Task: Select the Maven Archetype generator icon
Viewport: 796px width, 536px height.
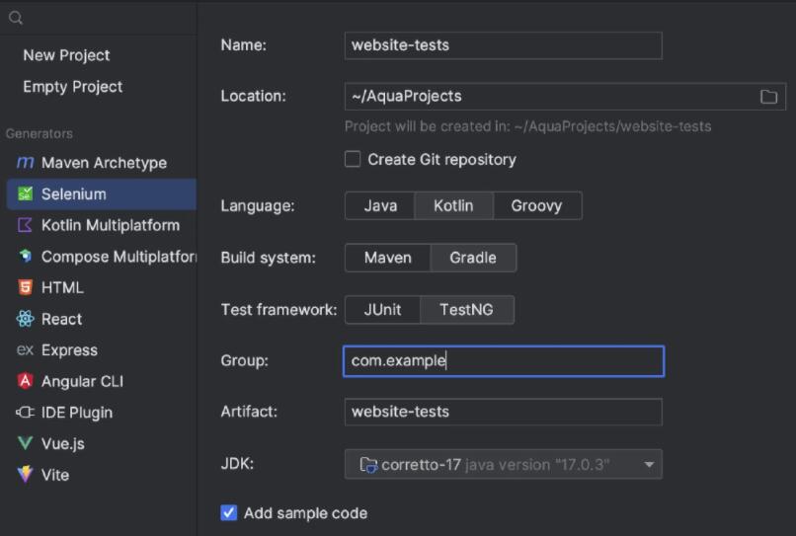Action: [x=26, y=163]
